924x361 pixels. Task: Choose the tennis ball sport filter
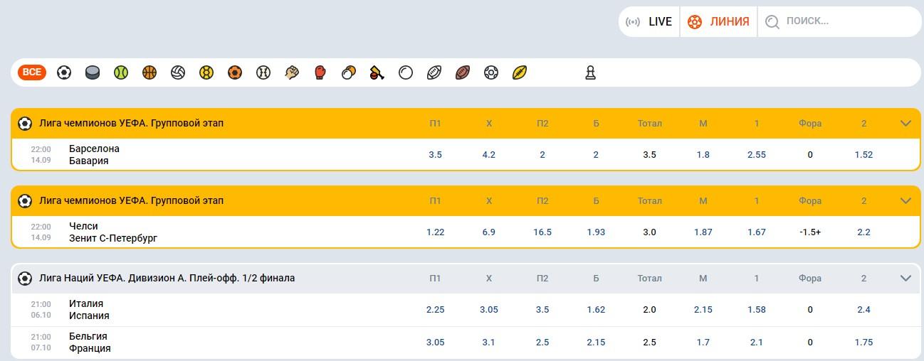tap(121, 72)
